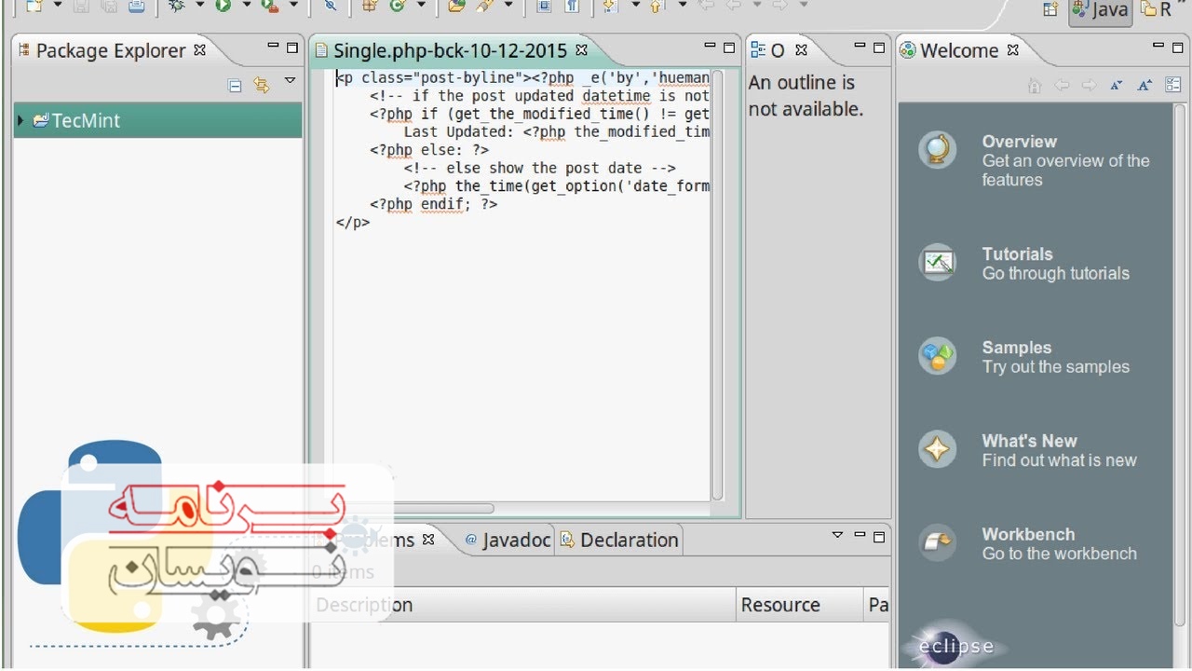
Task: Click the Resource column header
Action: tap(780, 605)
